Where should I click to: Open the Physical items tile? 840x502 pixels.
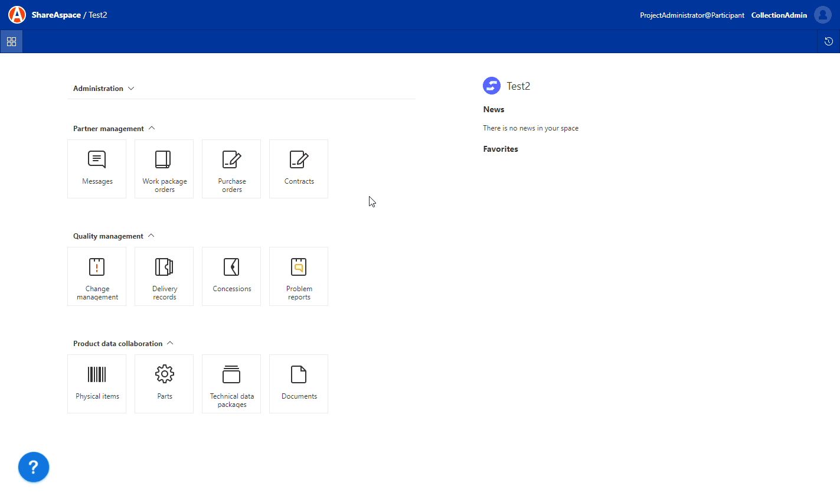[x=97, y=384]
